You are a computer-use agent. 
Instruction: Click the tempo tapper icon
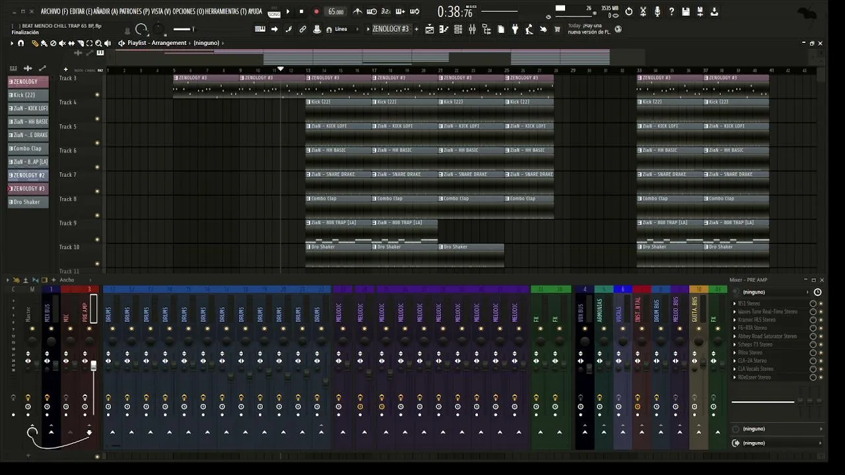[529, 29]
